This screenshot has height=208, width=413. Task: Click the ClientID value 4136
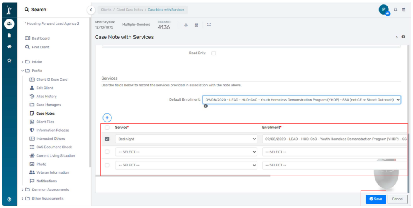[164, 27]
